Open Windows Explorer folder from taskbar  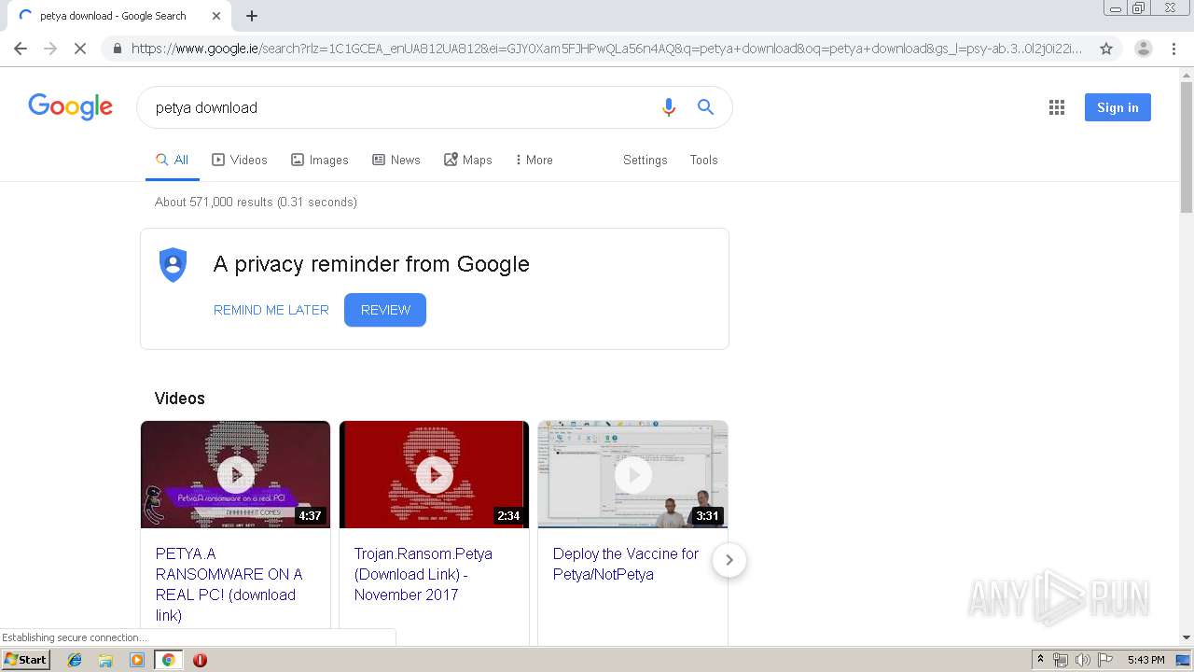pyautogui.click(x=105, y=660)
